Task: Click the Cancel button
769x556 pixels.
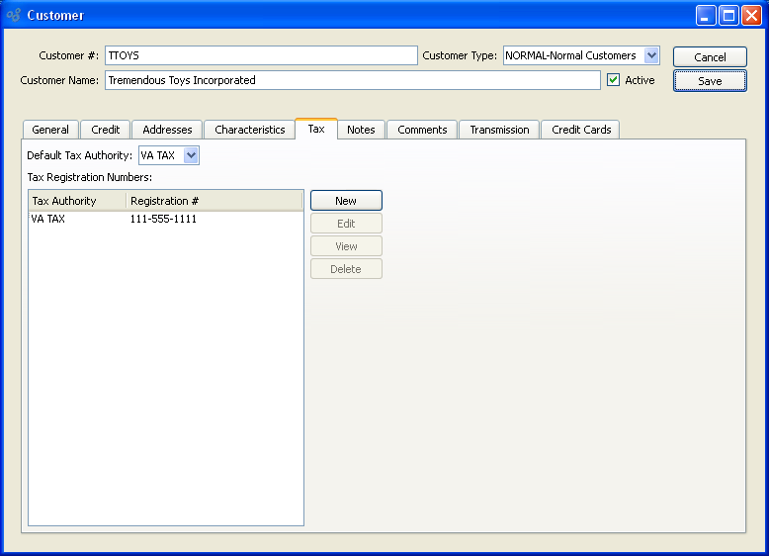Action: [x=710, y=57]
